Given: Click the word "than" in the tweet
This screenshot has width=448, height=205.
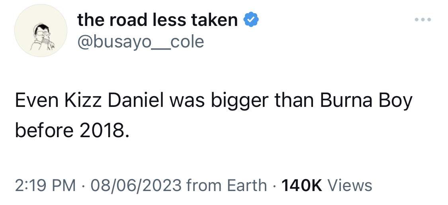Looking at the screenshot, I should (x=295, y=101).
